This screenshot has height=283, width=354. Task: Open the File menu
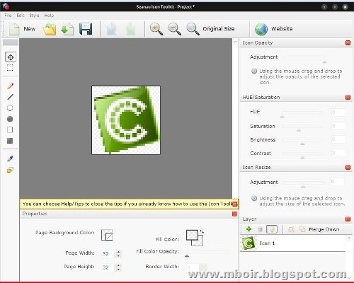click(8, 16)
